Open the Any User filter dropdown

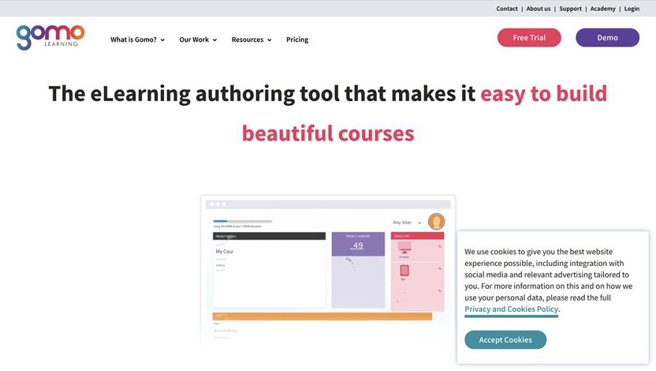pos(405,222)
